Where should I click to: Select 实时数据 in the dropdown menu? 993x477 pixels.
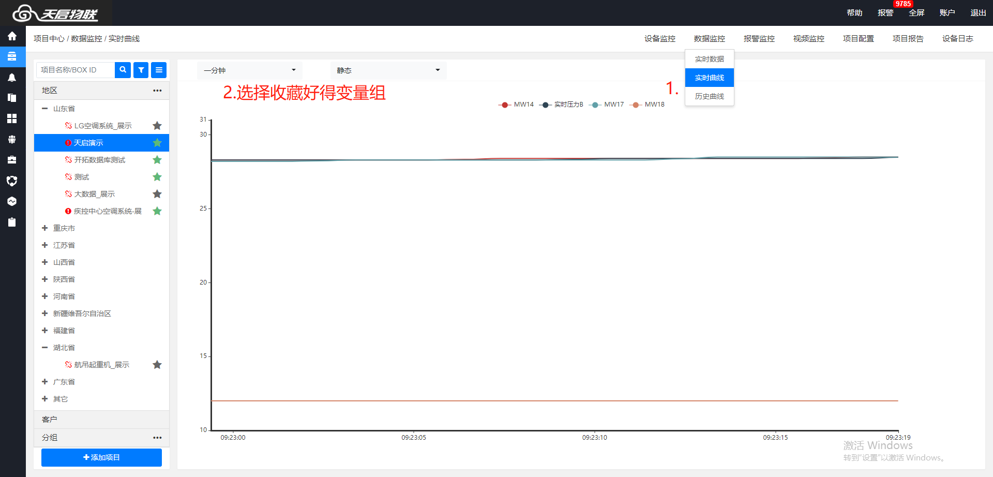(710, 59)
